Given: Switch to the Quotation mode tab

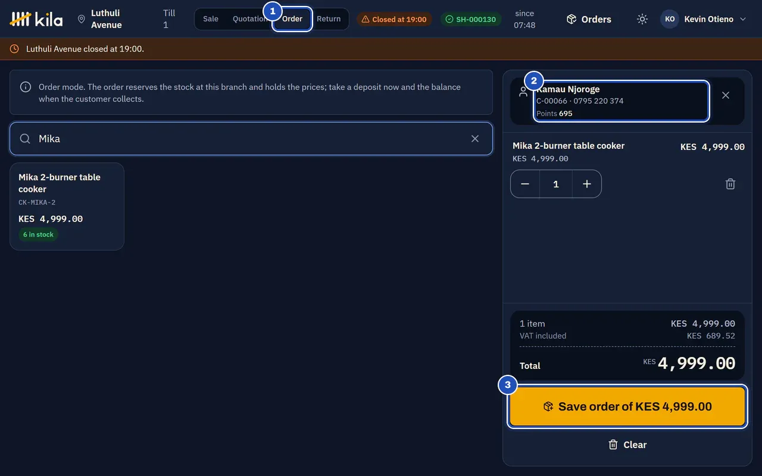Looking at the screenshot, I should 249,19.
